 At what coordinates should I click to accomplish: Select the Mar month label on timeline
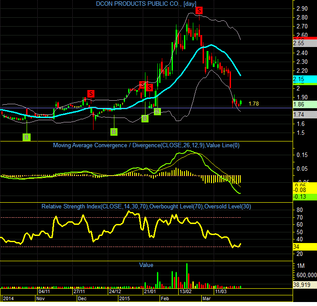(207, 299)
